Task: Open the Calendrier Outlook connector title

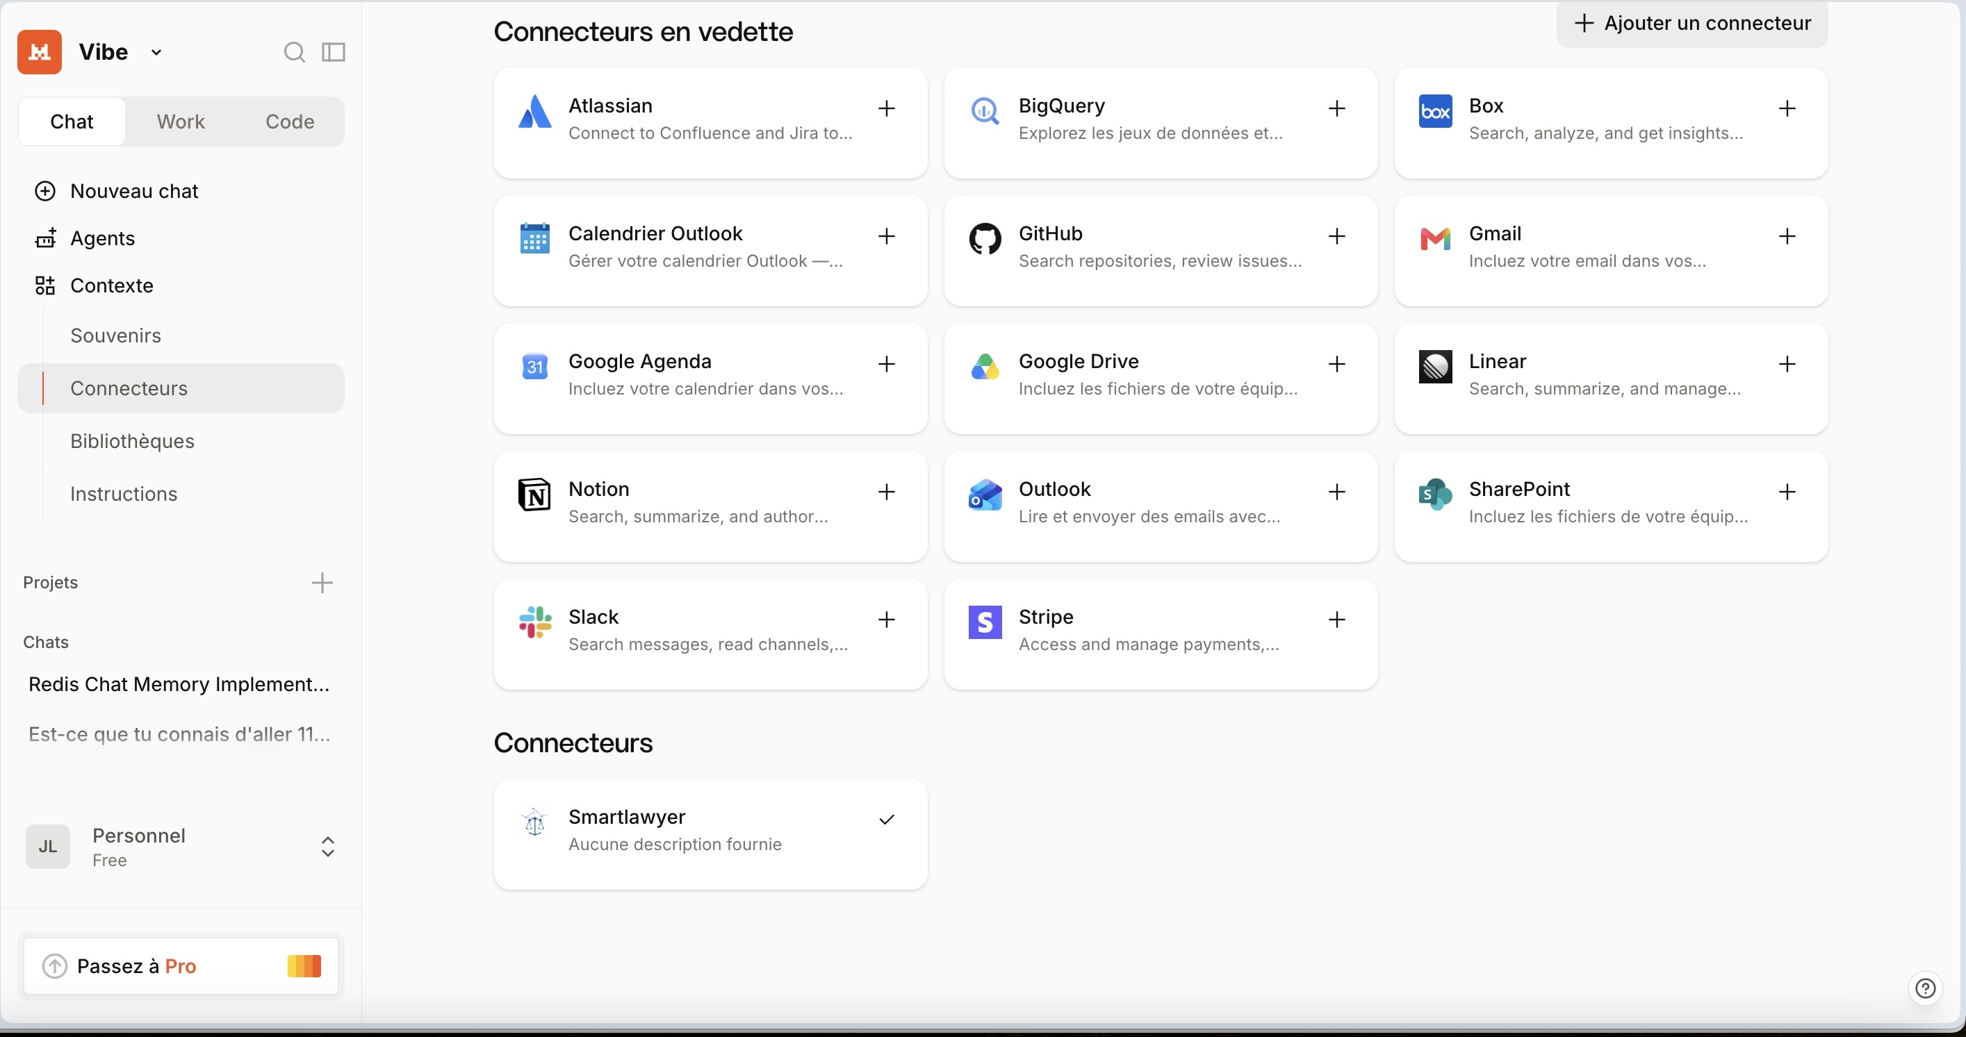Action: tap(655, 233)
